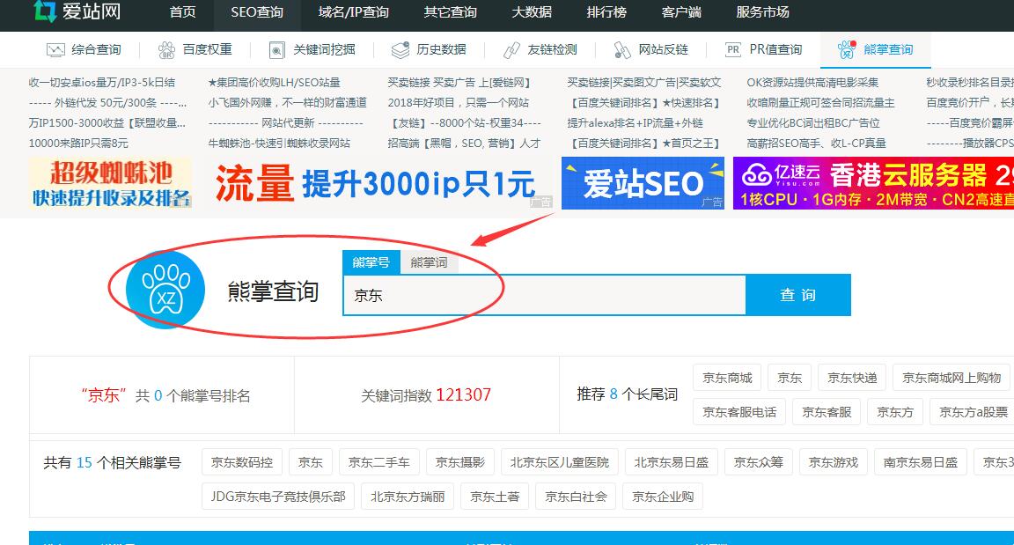Select the 京东客服 keyword tag
The height and width of the screenshot is (545, 1014).
[827, 412]
